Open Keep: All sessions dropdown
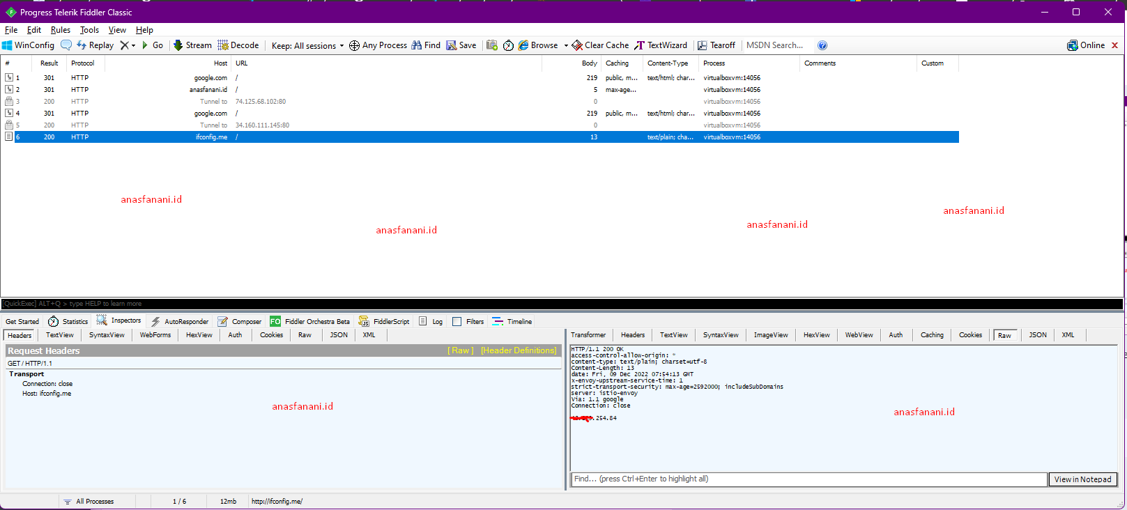1127x510 pixels. pos(307,45)
